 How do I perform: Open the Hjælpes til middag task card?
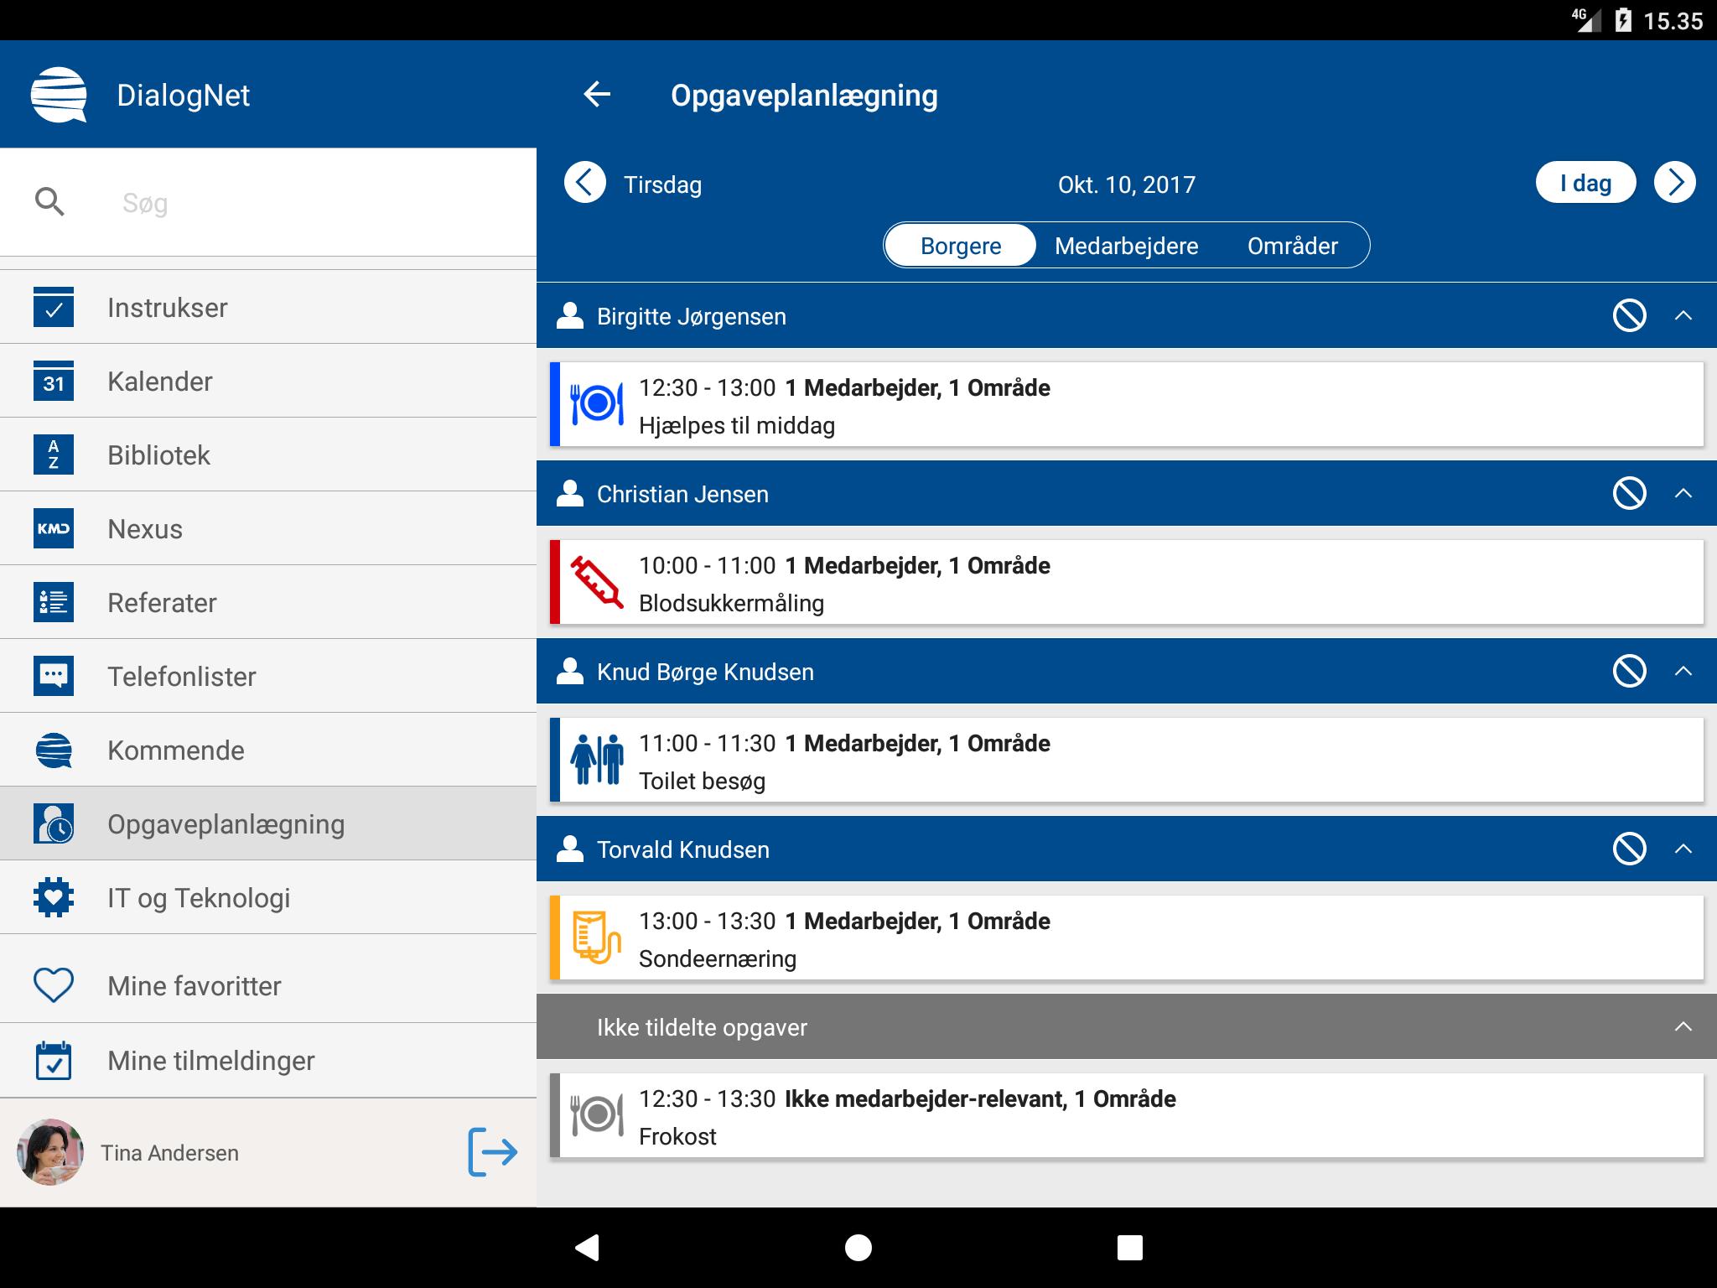click(x=1127, y=404)
